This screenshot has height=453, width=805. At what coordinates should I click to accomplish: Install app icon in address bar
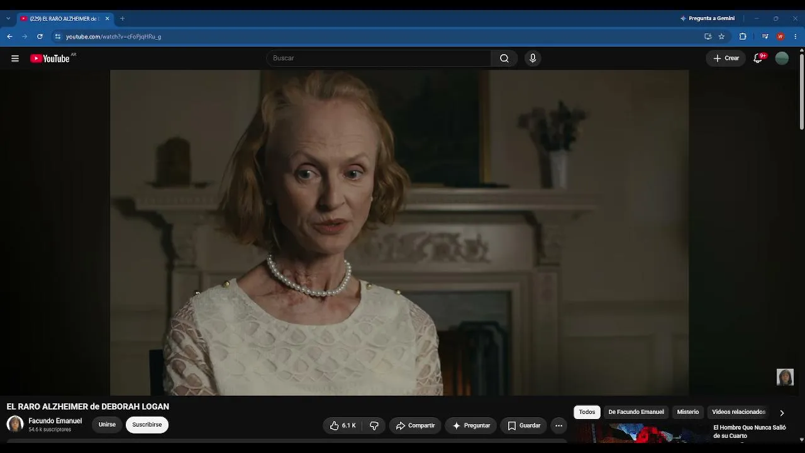(x=708, y=36)
